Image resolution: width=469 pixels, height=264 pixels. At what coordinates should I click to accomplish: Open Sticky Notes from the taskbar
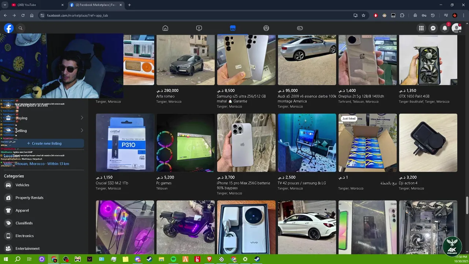click(125, 259)
